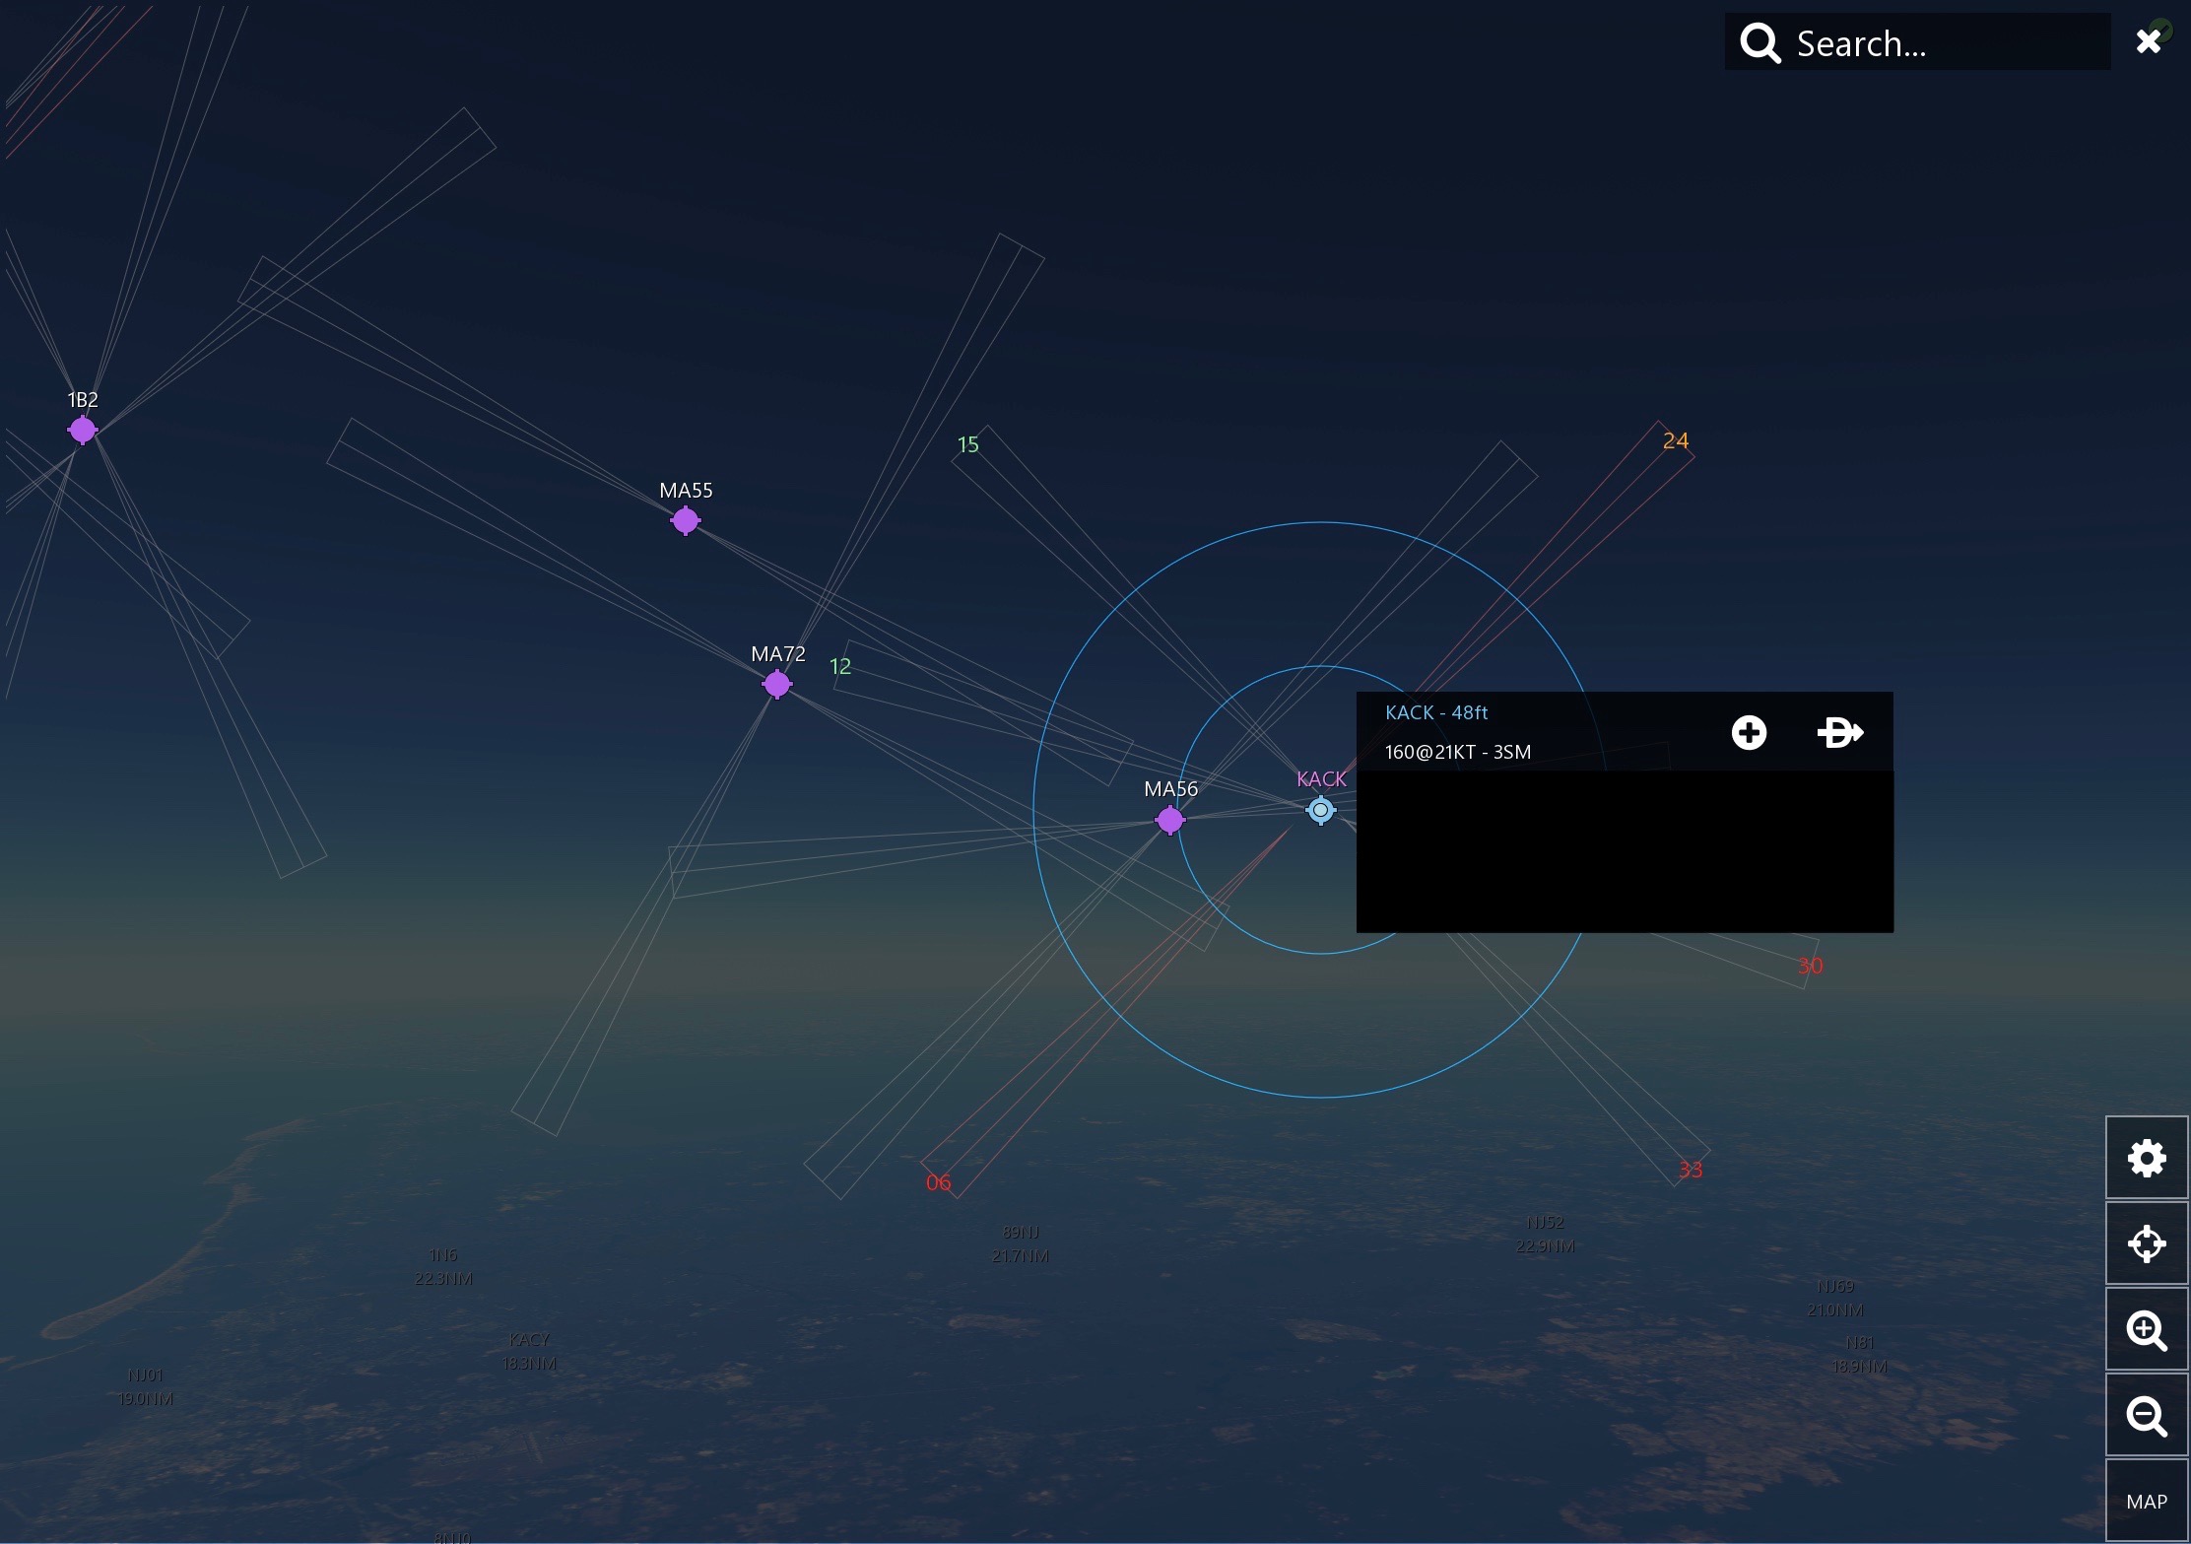The height and width of the screenshot is (1544, 2191).
Task: Select the 1B2 airport marker
Action: [83, 430]
